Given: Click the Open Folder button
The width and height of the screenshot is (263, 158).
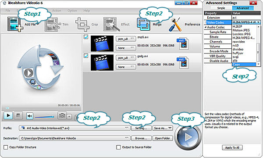Looking at the screenshot, I should (x=163, y=138).
